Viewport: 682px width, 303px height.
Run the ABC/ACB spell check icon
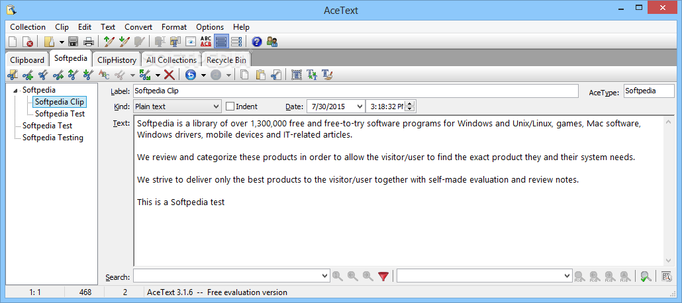pyautogui.click(x=206, y=42)
